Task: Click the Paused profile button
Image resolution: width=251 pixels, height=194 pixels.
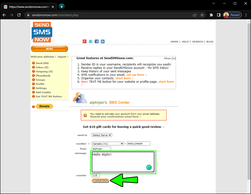Action: coord(232,15)
